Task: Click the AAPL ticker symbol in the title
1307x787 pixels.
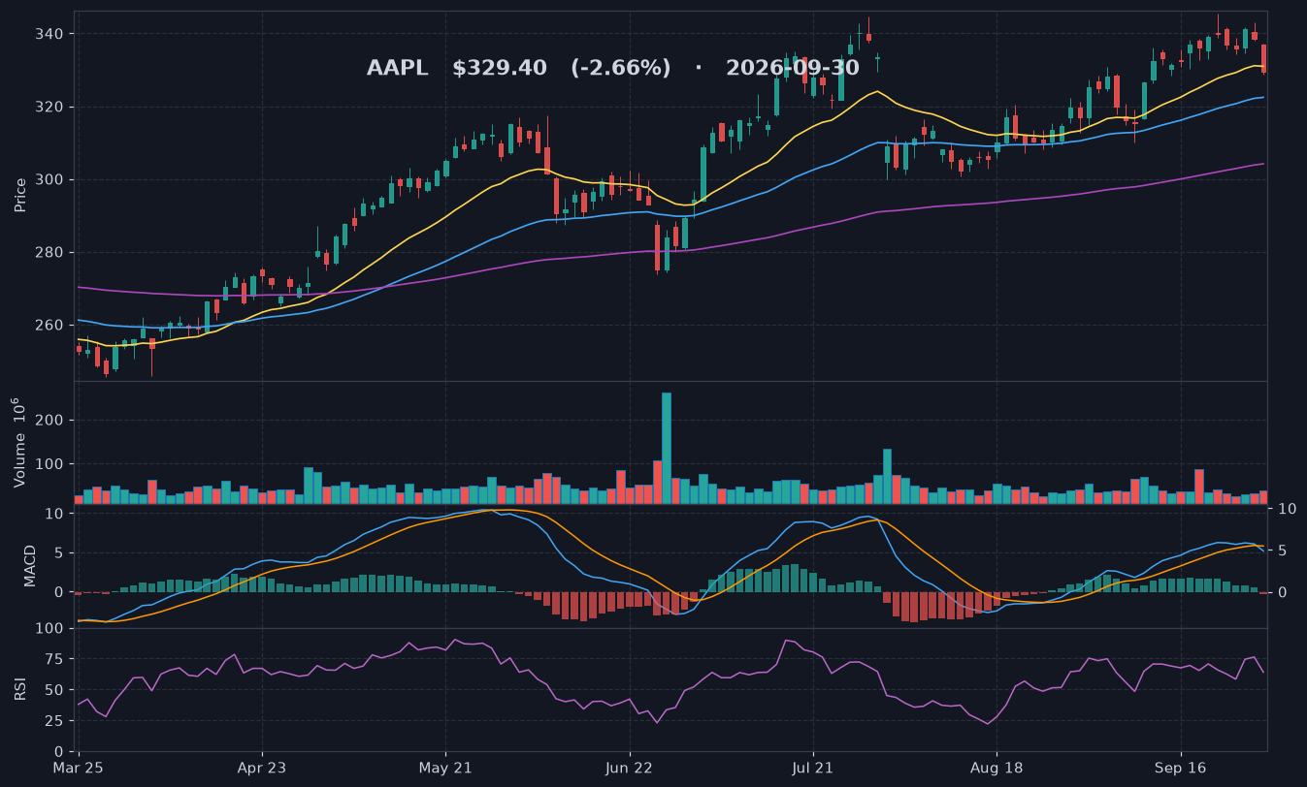Action: [x=397, y=69]
